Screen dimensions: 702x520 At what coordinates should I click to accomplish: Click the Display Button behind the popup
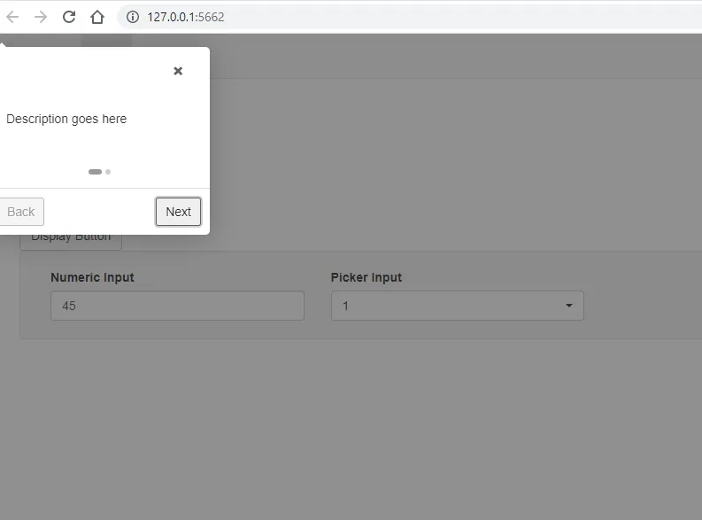(x=71, y=242)
